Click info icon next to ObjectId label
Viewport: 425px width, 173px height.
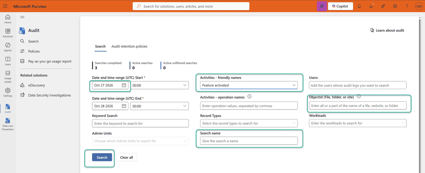tap(359, 96)
